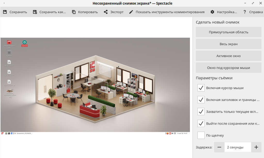Capture the active window
Viewport: 264px width, 158px height.
click(x=228, y=56)
